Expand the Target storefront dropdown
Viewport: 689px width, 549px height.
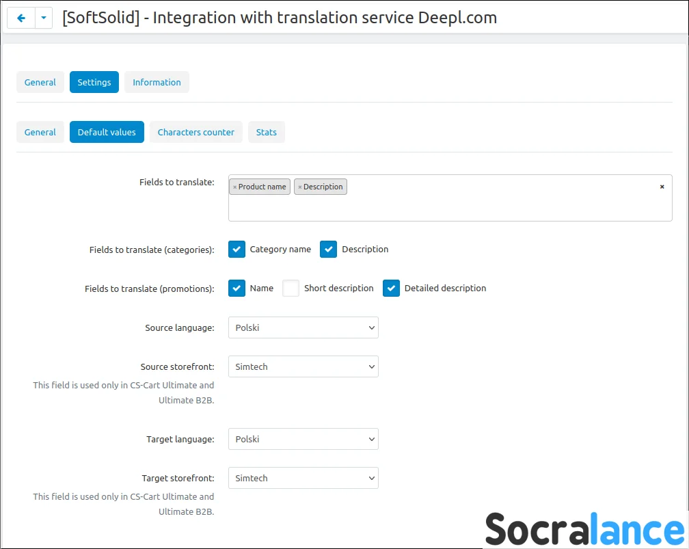tap(303, 478)
